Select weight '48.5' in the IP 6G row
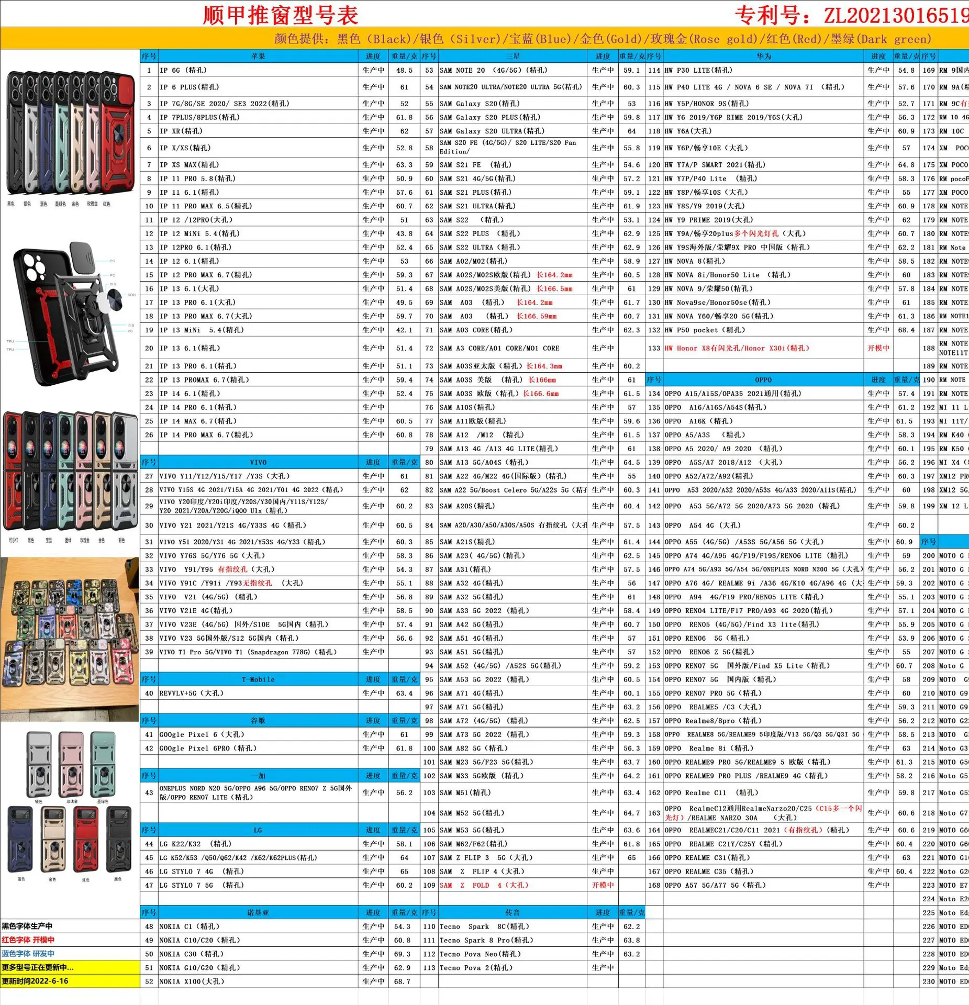Image resolution: width=969 pixels, height=1005 pixels. [x=404, y=70]
